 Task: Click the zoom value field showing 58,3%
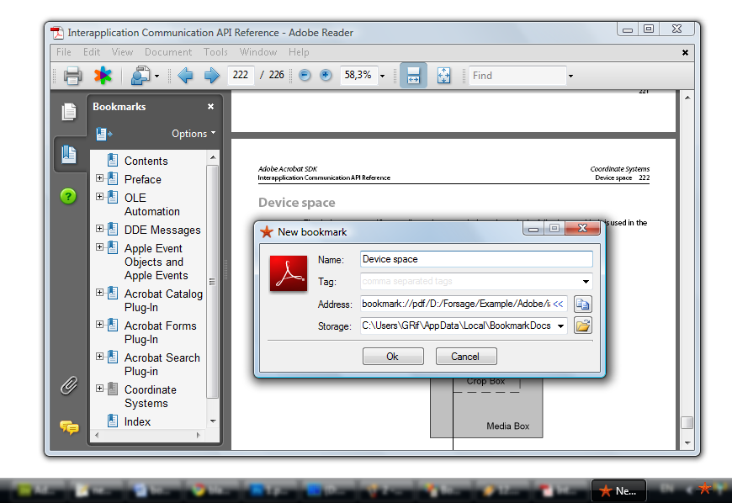click(x=358, y=75)
